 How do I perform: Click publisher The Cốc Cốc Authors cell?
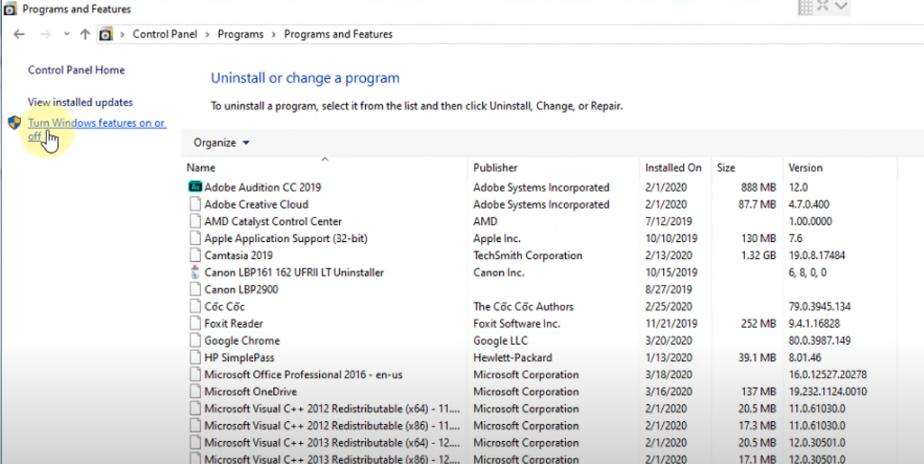pos(523,307)
